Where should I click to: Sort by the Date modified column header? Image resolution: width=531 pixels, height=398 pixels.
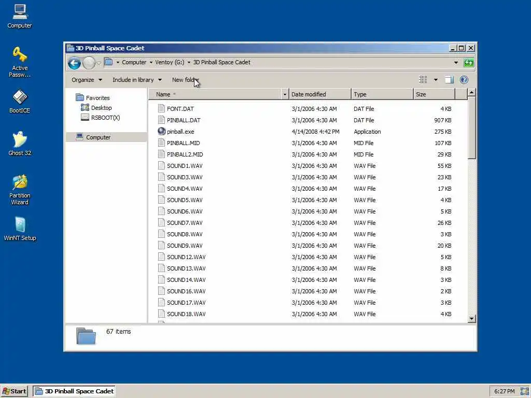click(x=320, y=94)
